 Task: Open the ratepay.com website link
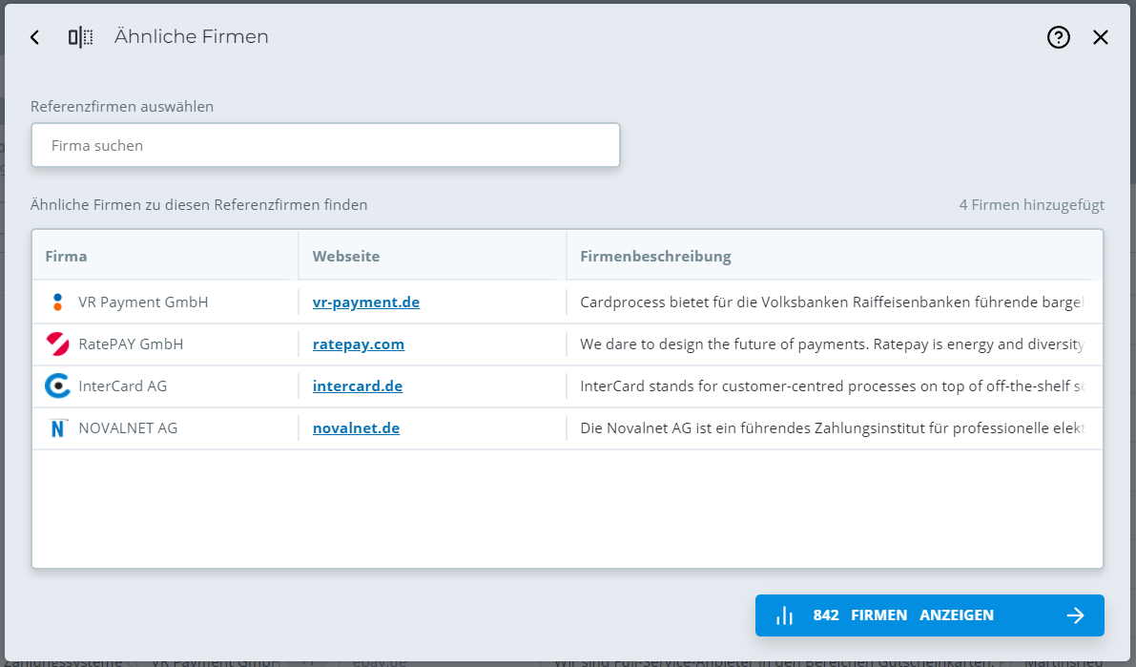358,344
